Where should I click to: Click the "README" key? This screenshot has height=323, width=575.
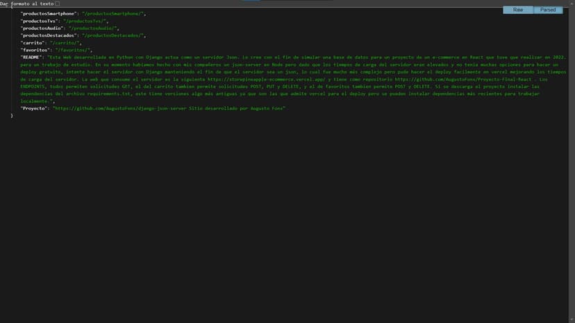(x=31, y=57)
